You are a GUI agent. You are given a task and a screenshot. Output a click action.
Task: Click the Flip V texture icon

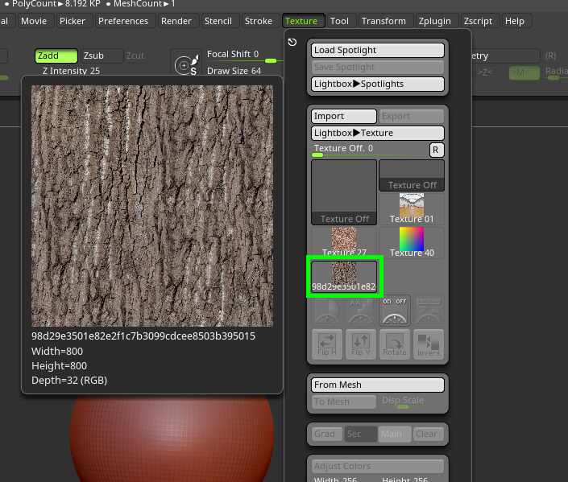coord(361,344)
